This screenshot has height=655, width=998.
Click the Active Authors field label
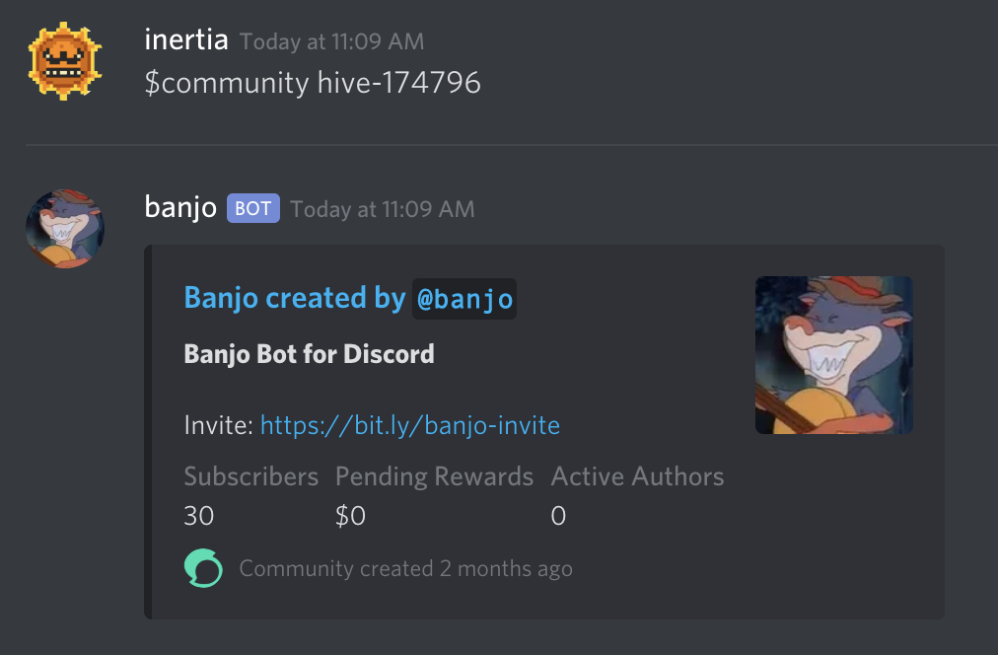[x=638, y=476]
